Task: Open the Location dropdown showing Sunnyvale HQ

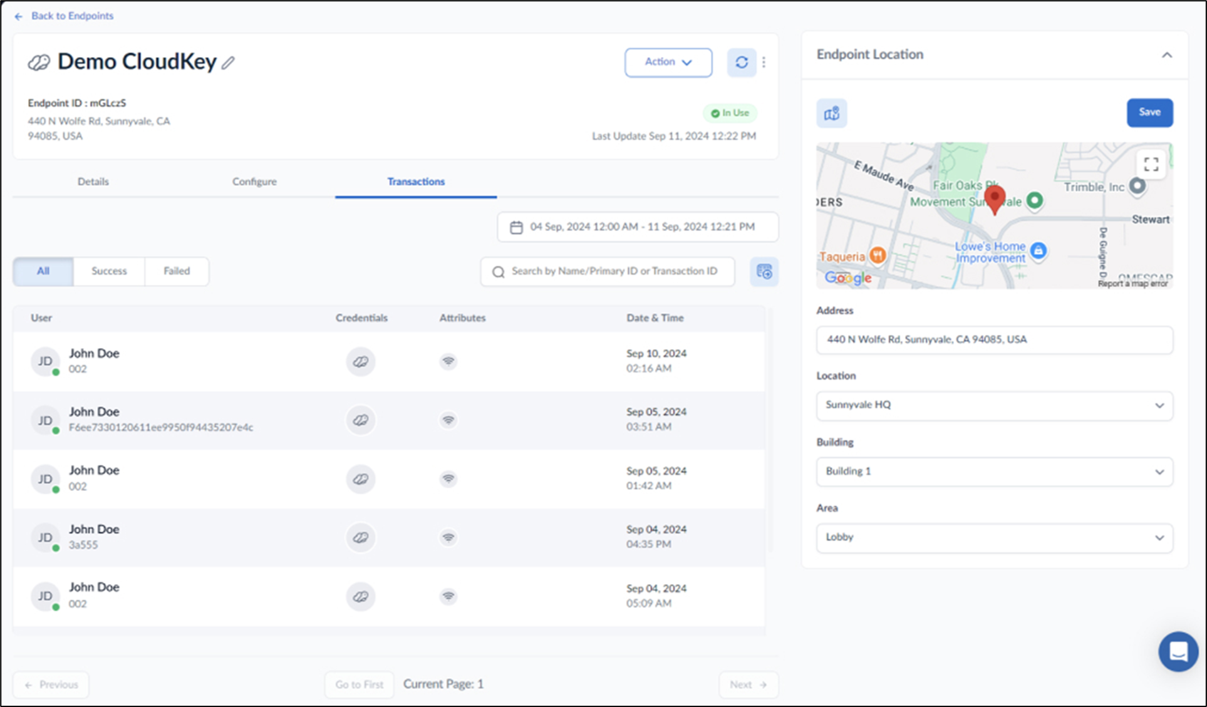Action: (x=995, y=406)
